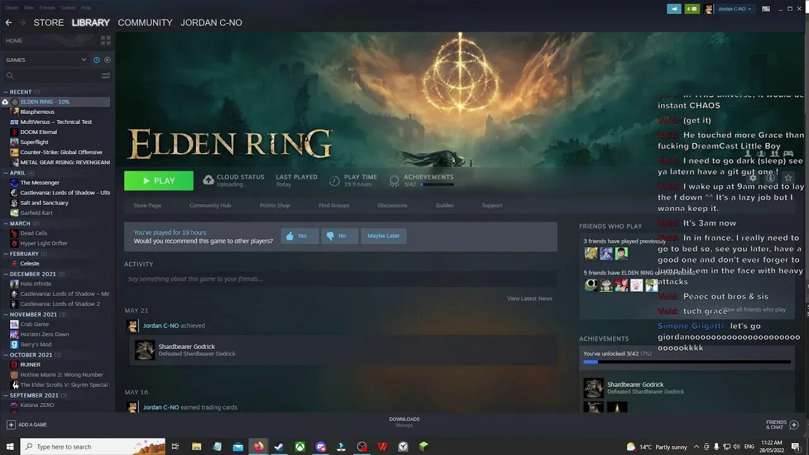
Task: Select Hyper Light Drifter game
Action: click(x=44, y=243)
